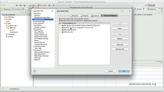Confirm with the OK button
Image resolution: width=164 pixels, height=92 pixels.
point(124,71)
